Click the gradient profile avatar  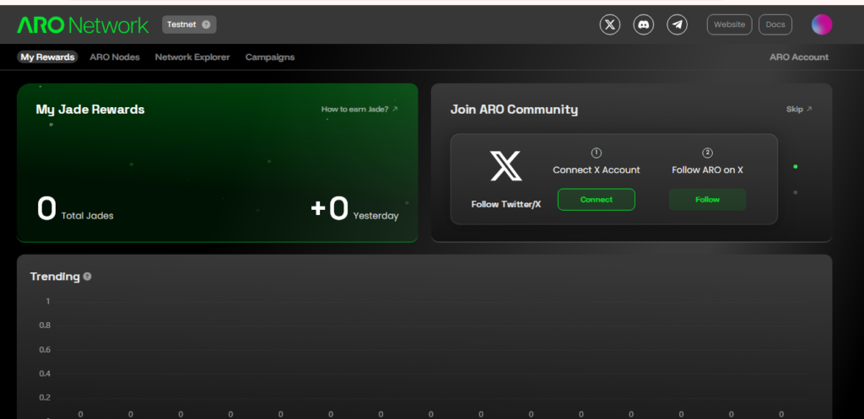(822, 24)
